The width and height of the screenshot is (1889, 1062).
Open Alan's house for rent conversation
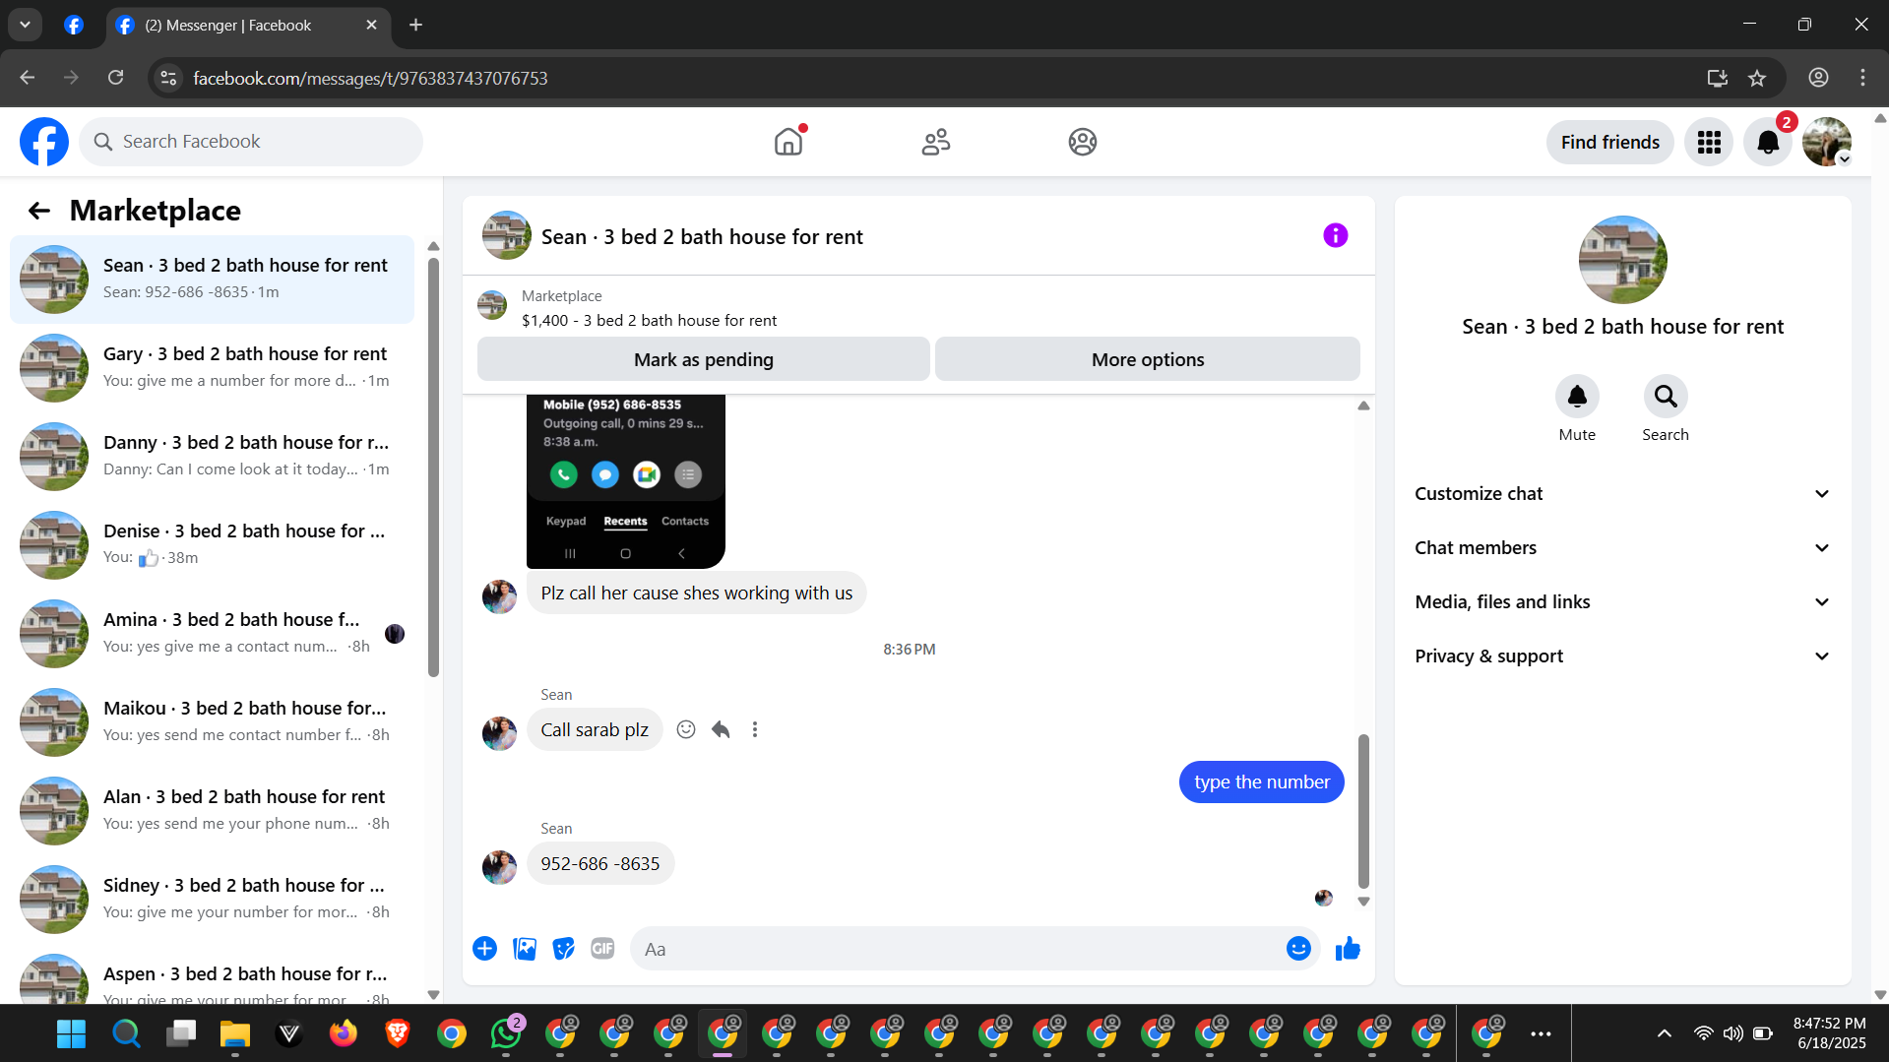(x=212, y=810)
